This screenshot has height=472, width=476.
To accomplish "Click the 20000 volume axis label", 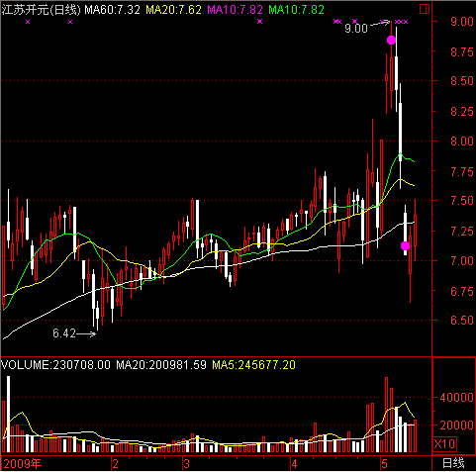I will coord(457,425).
